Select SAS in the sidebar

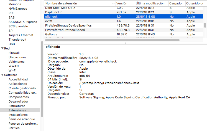coord(11,17)
